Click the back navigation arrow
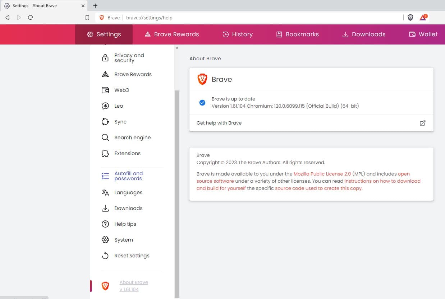The height and width of the screenshot is (299, 445). [8, 18]
